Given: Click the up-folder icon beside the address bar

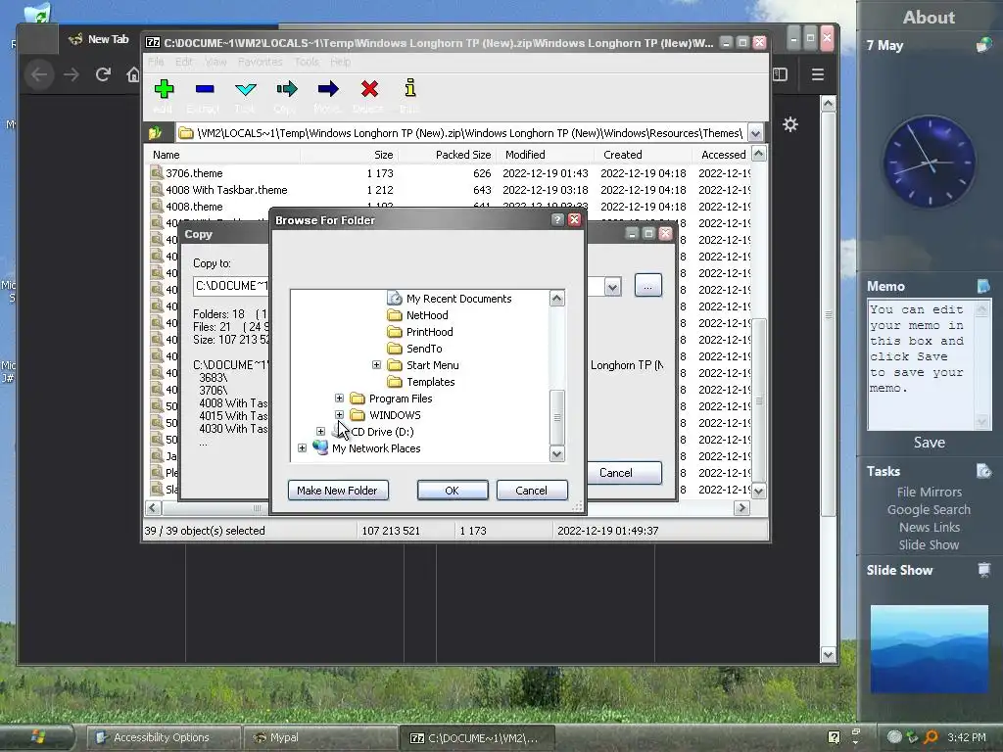Looking at the screenshot, I should point(156,133).
